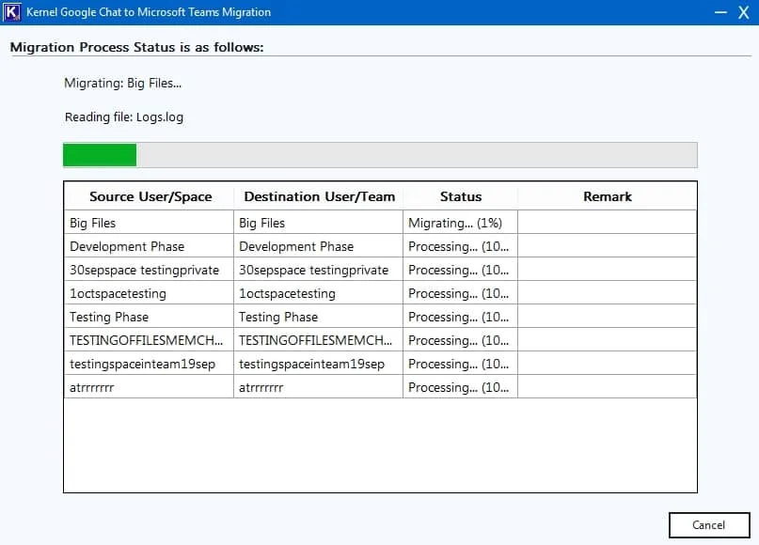The image size is (759, 545).
Task: Click status of atrrrrrrr row
Action: click(460, 387)
